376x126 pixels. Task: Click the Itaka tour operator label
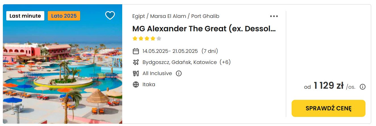click(149, 84)
